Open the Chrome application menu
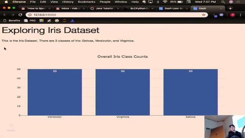This screenshot has height=138, width=245. [19, 2]
